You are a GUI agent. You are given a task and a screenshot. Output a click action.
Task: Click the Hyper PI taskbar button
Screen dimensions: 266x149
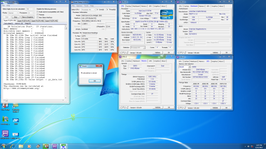tap(63, 146)
